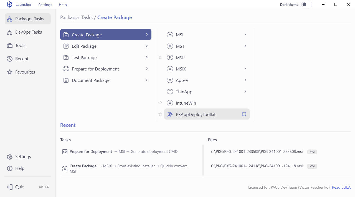Click the icon beside recent Prepare for Deployment task
The width and height of the screenshot is (355, 197).
[65, 152]
